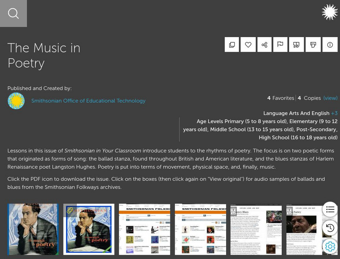Expand the +3 additional subjects

(334, 113)
